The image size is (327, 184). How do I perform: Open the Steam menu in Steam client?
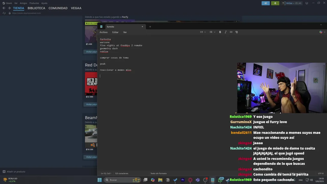pos(7,3)
